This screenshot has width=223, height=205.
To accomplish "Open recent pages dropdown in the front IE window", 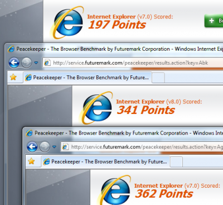I will coord(54,147).
